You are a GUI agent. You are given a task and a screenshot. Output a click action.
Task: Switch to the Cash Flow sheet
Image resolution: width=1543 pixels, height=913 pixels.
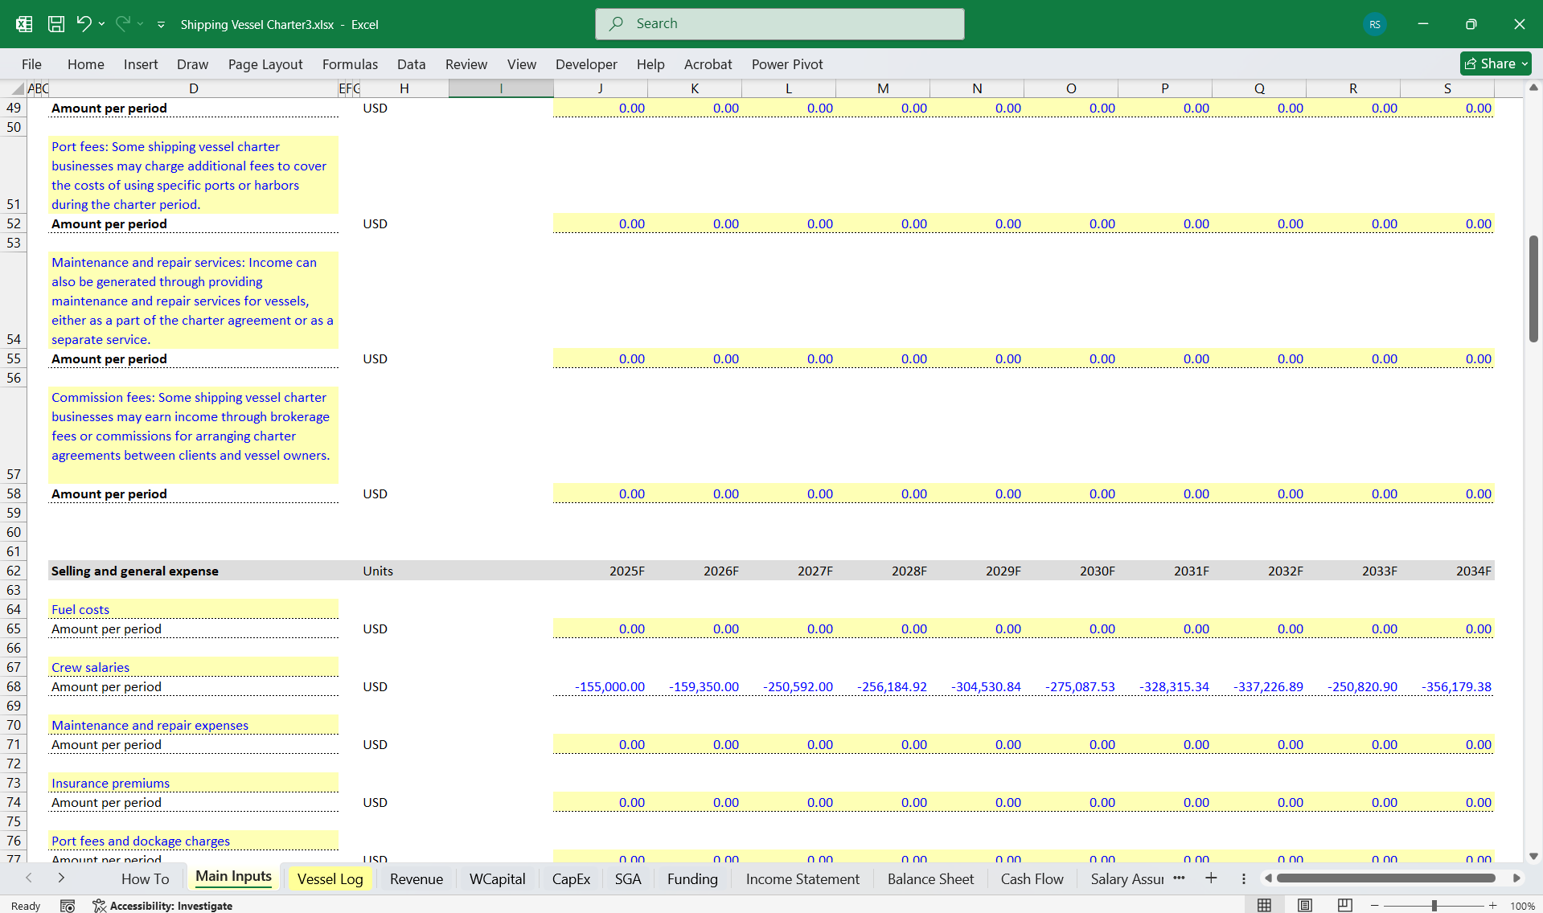pyautogui.click(x=1032, y=878)
